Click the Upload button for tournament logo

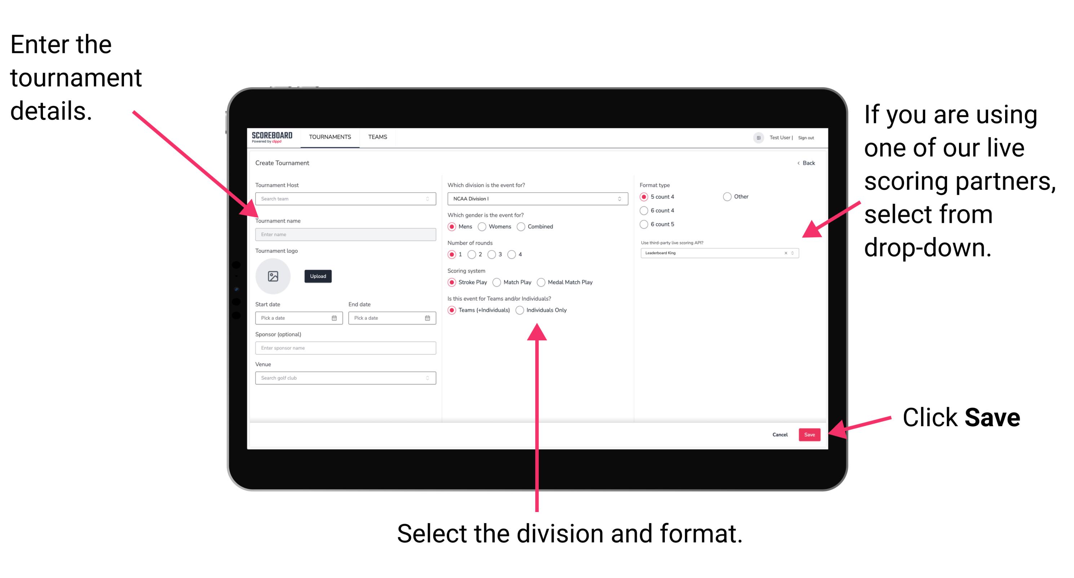(x=318, y=276)
